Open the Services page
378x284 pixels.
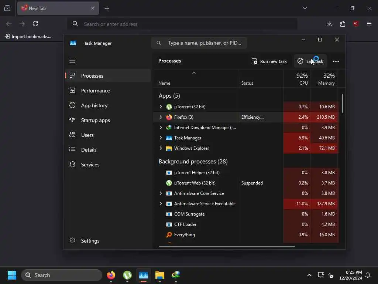(108, 165)
